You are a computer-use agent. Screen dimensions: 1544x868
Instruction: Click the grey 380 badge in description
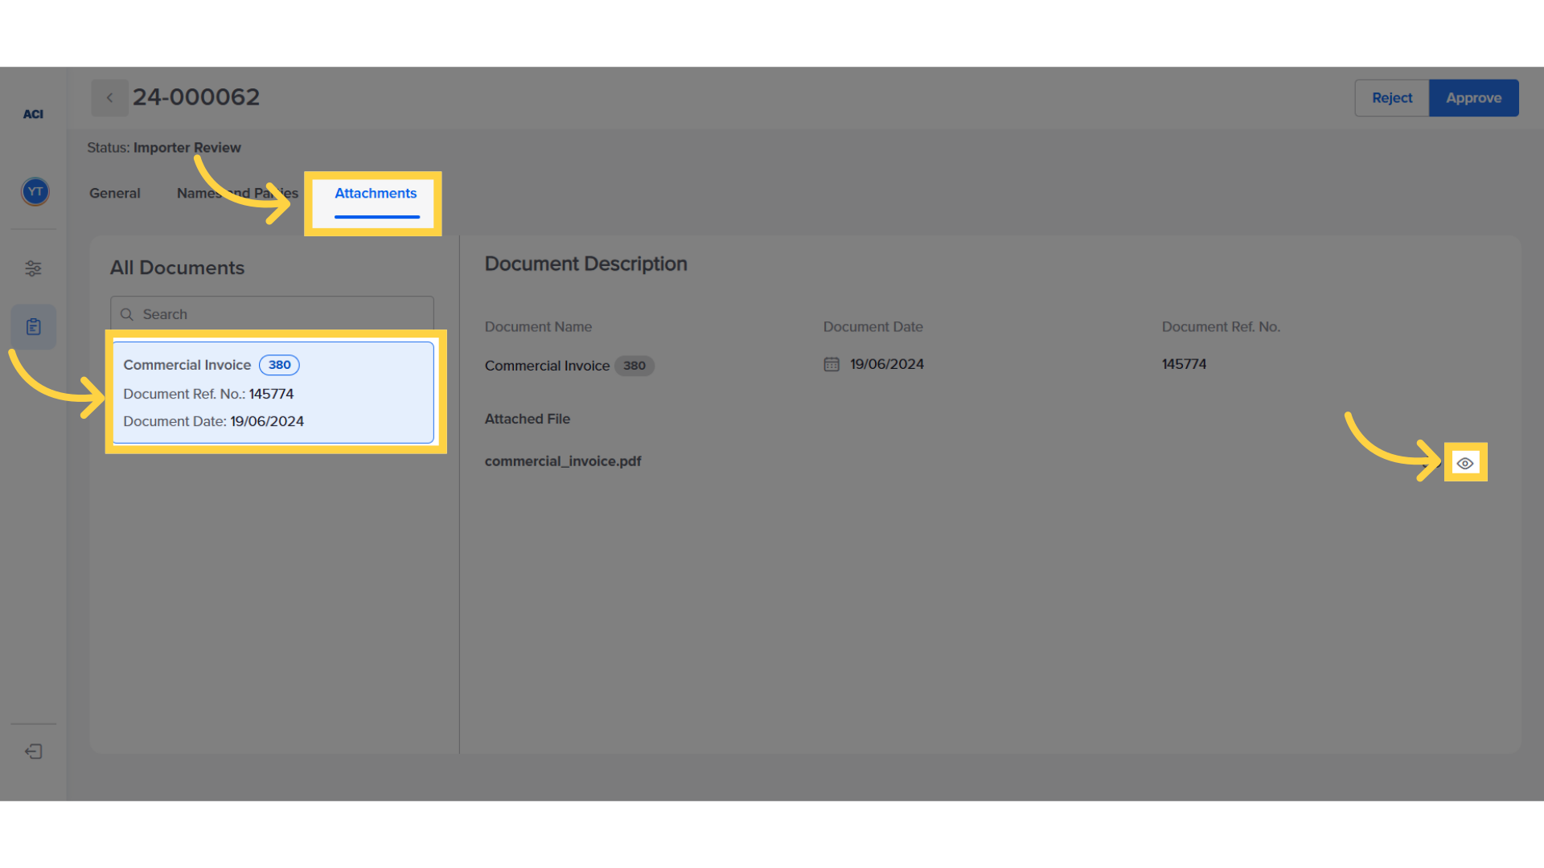(x=634, y=366)
